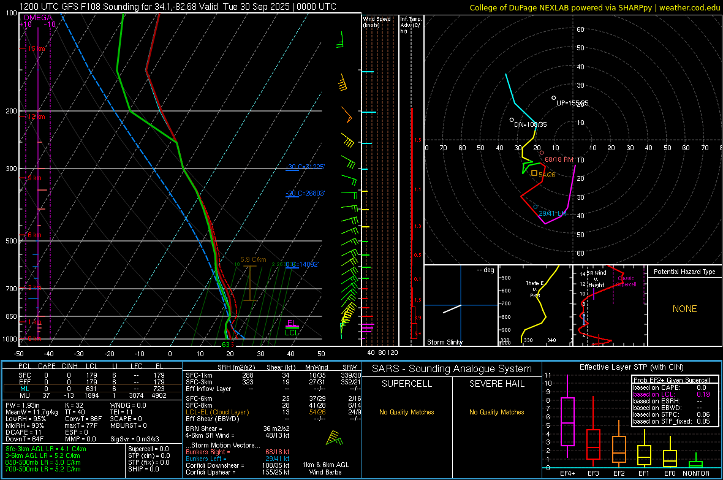Click the 'DCAPE = 11' value
Image resolution: width=723 pixels, height=480 pixels.
click(23, 432)
